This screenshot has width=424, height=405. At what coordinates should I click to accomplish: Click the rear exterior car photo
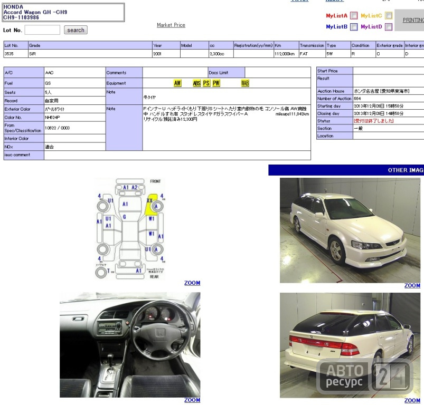point(350,345)
